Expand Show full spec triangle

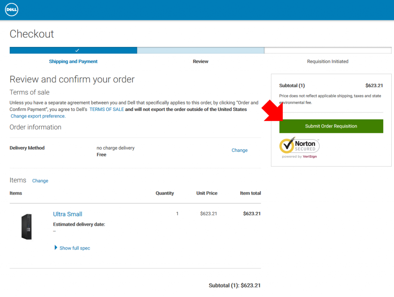(56, 248)
